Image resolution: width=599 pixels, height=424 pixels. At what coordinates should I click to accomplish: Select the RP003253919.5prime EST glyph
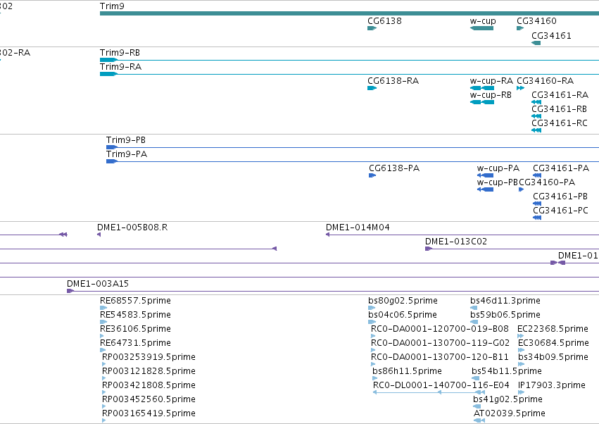click(104, 364)
